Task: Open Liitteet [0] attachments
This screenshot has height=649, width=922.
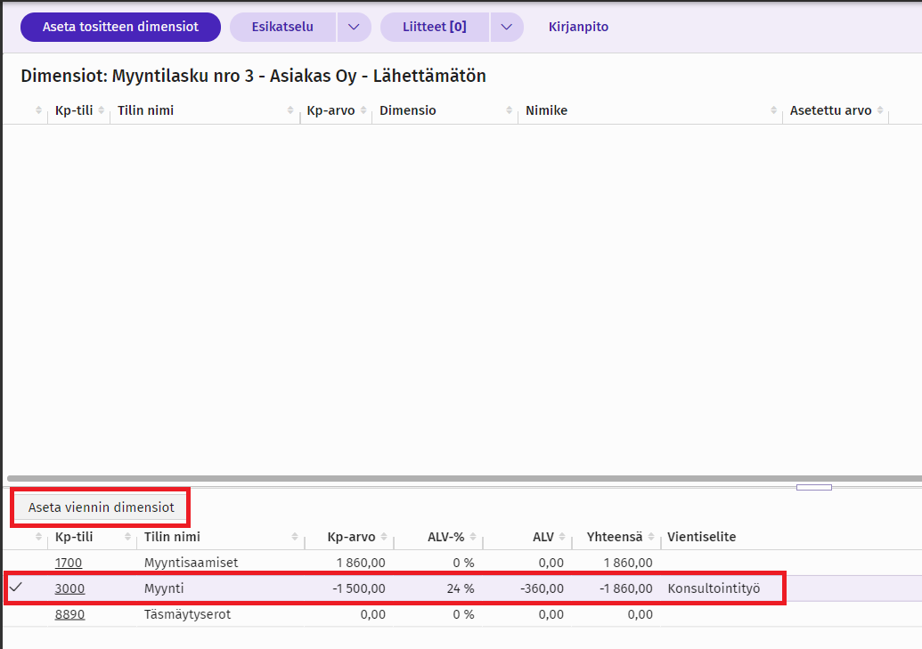Action: pos(435,27)
